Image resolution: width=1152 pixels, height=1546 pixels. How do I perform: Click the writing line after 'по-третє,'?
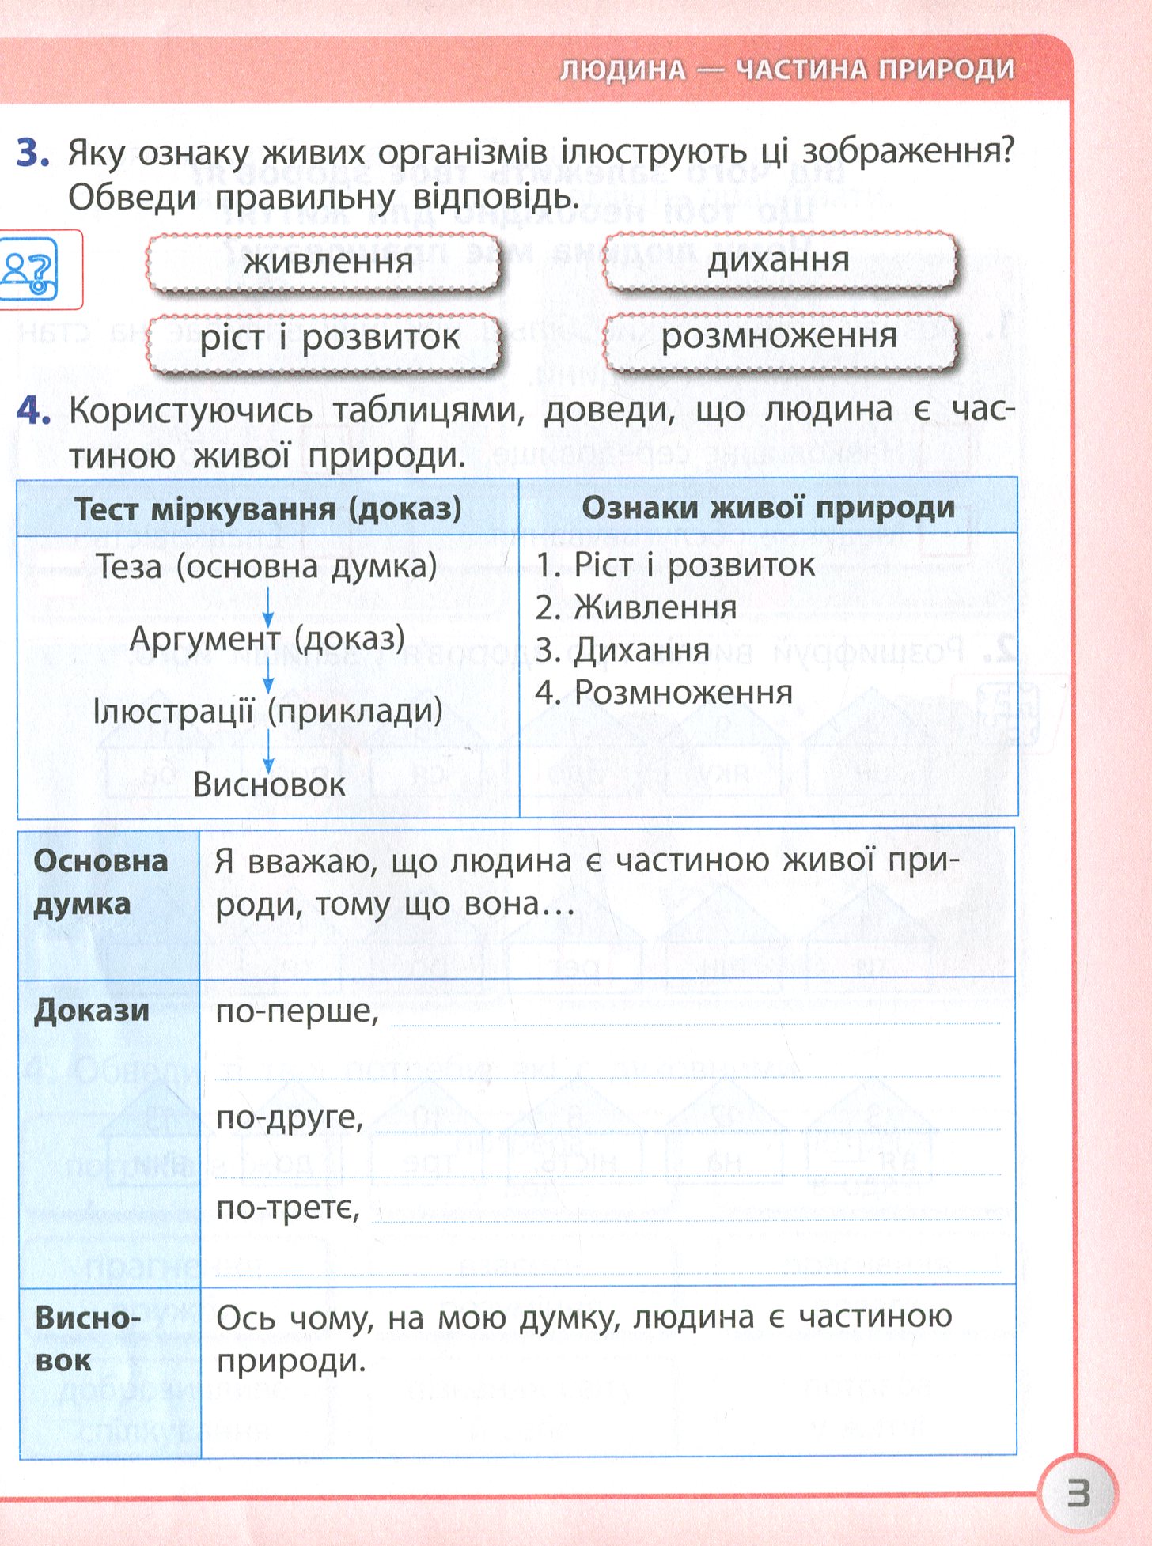tap(687, 1220)
